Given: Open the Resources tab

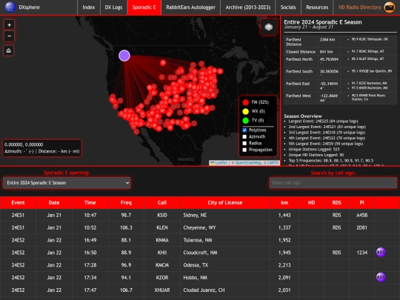Looking at the screenshot, I should pyautogui.click(x=317, y=7).
